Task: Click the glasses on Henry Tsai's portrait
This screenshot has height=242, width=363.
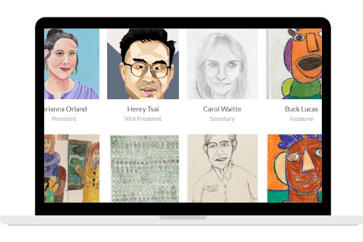Action: 147,70
